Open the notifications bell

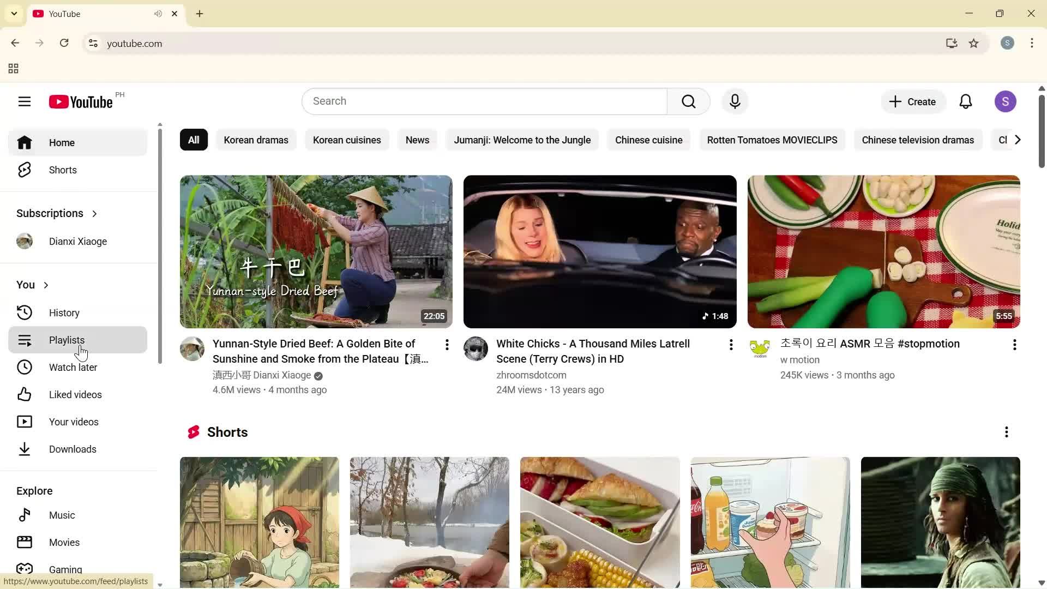coord(965,101)
